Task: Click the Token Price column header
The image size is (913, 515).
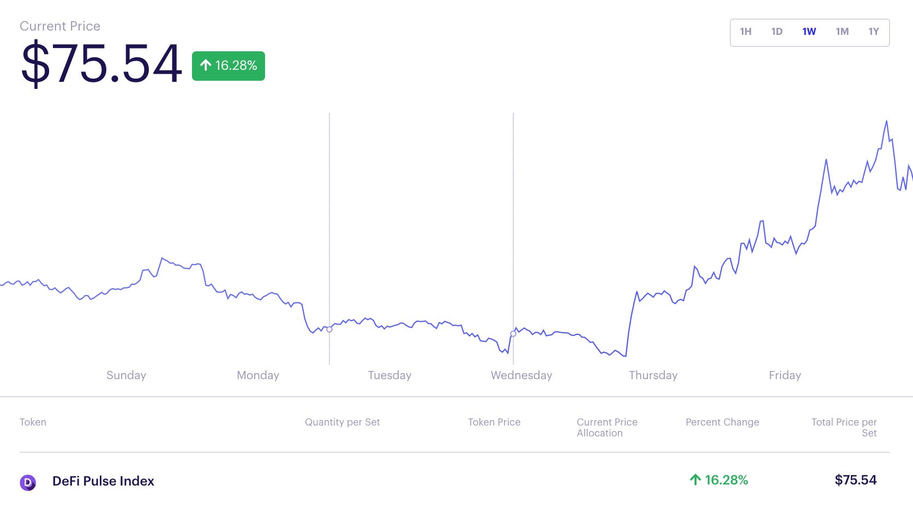Action: click(x=494, y=422)
